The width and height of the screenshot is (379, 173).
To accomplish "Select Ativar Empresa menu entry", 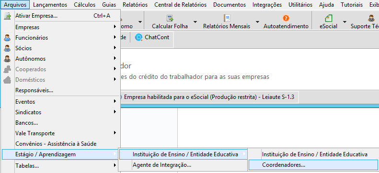I will (x=61, y=16).
